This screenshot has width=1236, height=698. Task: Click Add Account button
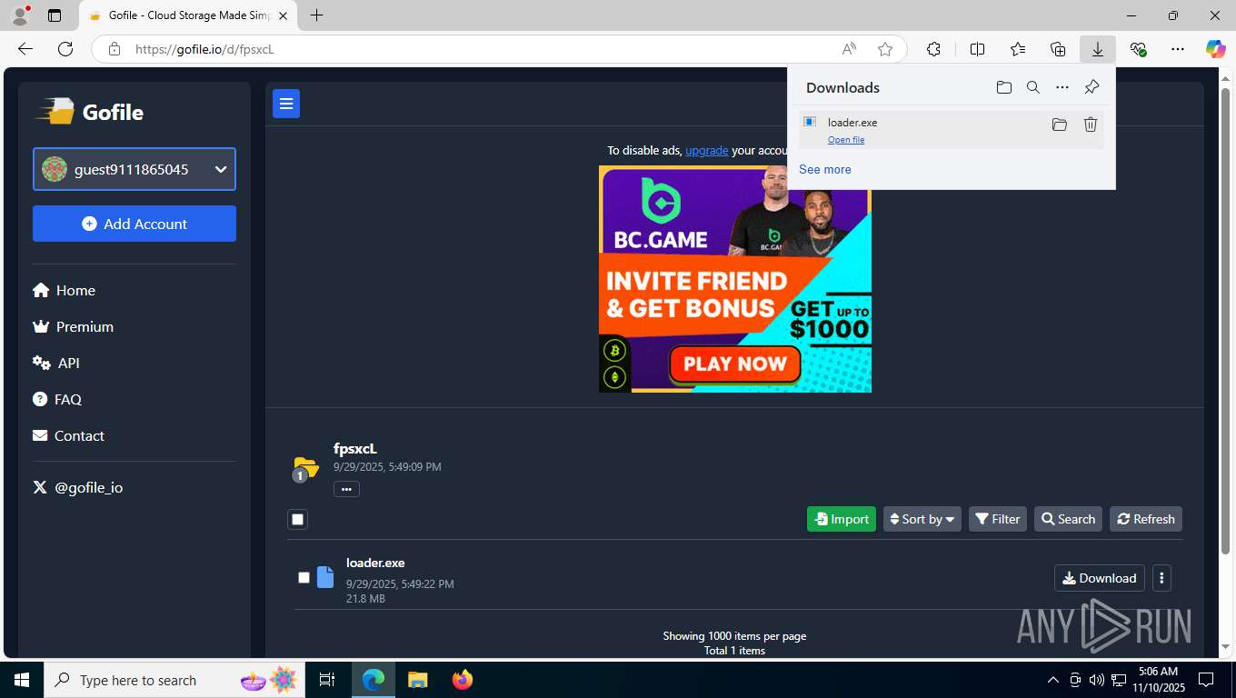coord(135,224)
